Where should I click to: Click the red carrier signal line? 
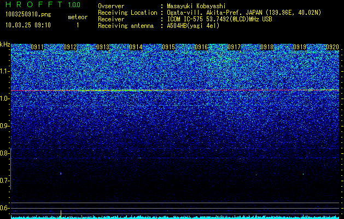pos(175,90)
